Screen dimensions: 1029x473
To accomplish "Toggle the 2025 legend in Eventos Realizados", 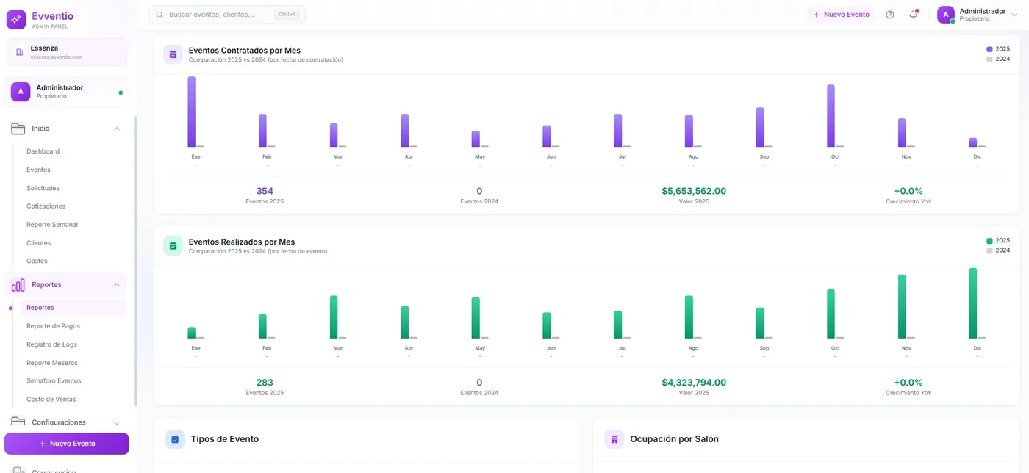I will 998,241.
